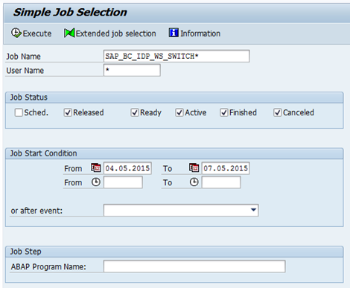Focus the Job Name input field
This screenshot has height=288, width=350.
(x=176, y=56)
